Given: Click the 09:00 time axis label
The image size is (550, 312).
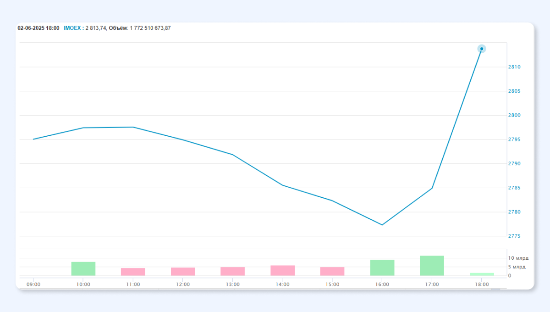Looking at the screenshot, I should (33, 284).
